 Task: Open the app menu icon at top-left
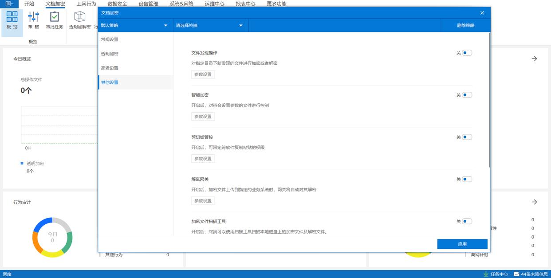coord(9,4)
